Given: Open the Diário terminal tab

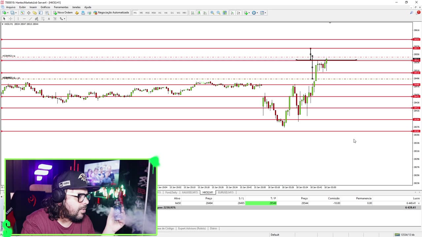Looking at the screenshot, I should pos(213,228).
